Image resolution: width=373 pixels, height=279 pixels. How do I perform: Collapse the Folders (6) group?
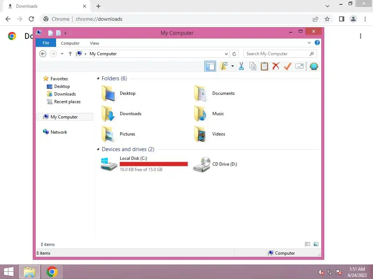point(98,78)
